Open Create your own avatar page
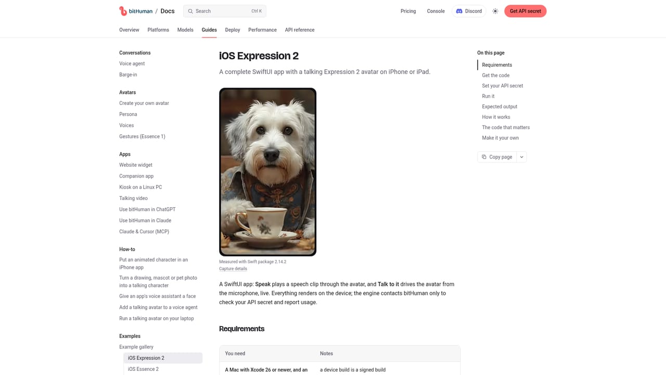 [x=144, y=103]
